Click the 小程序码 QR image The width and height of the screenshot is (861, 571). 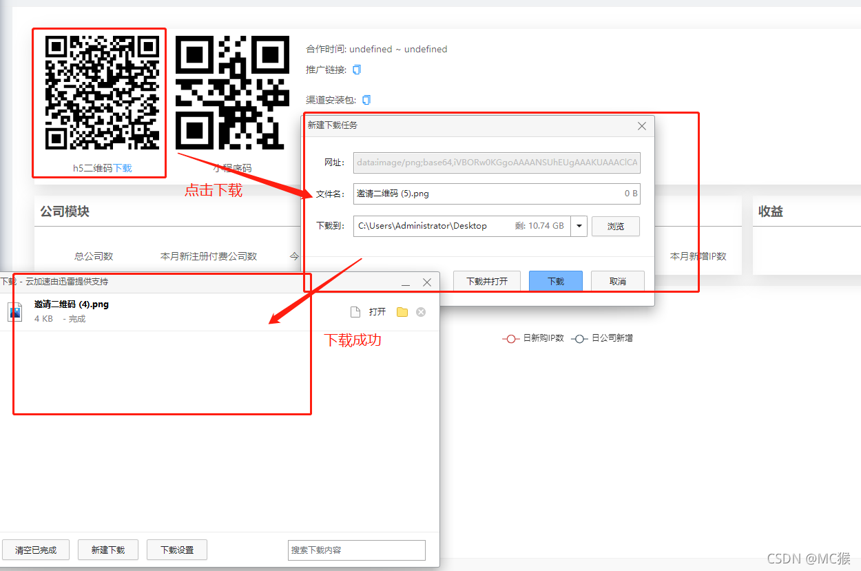(x=232, y=93)
